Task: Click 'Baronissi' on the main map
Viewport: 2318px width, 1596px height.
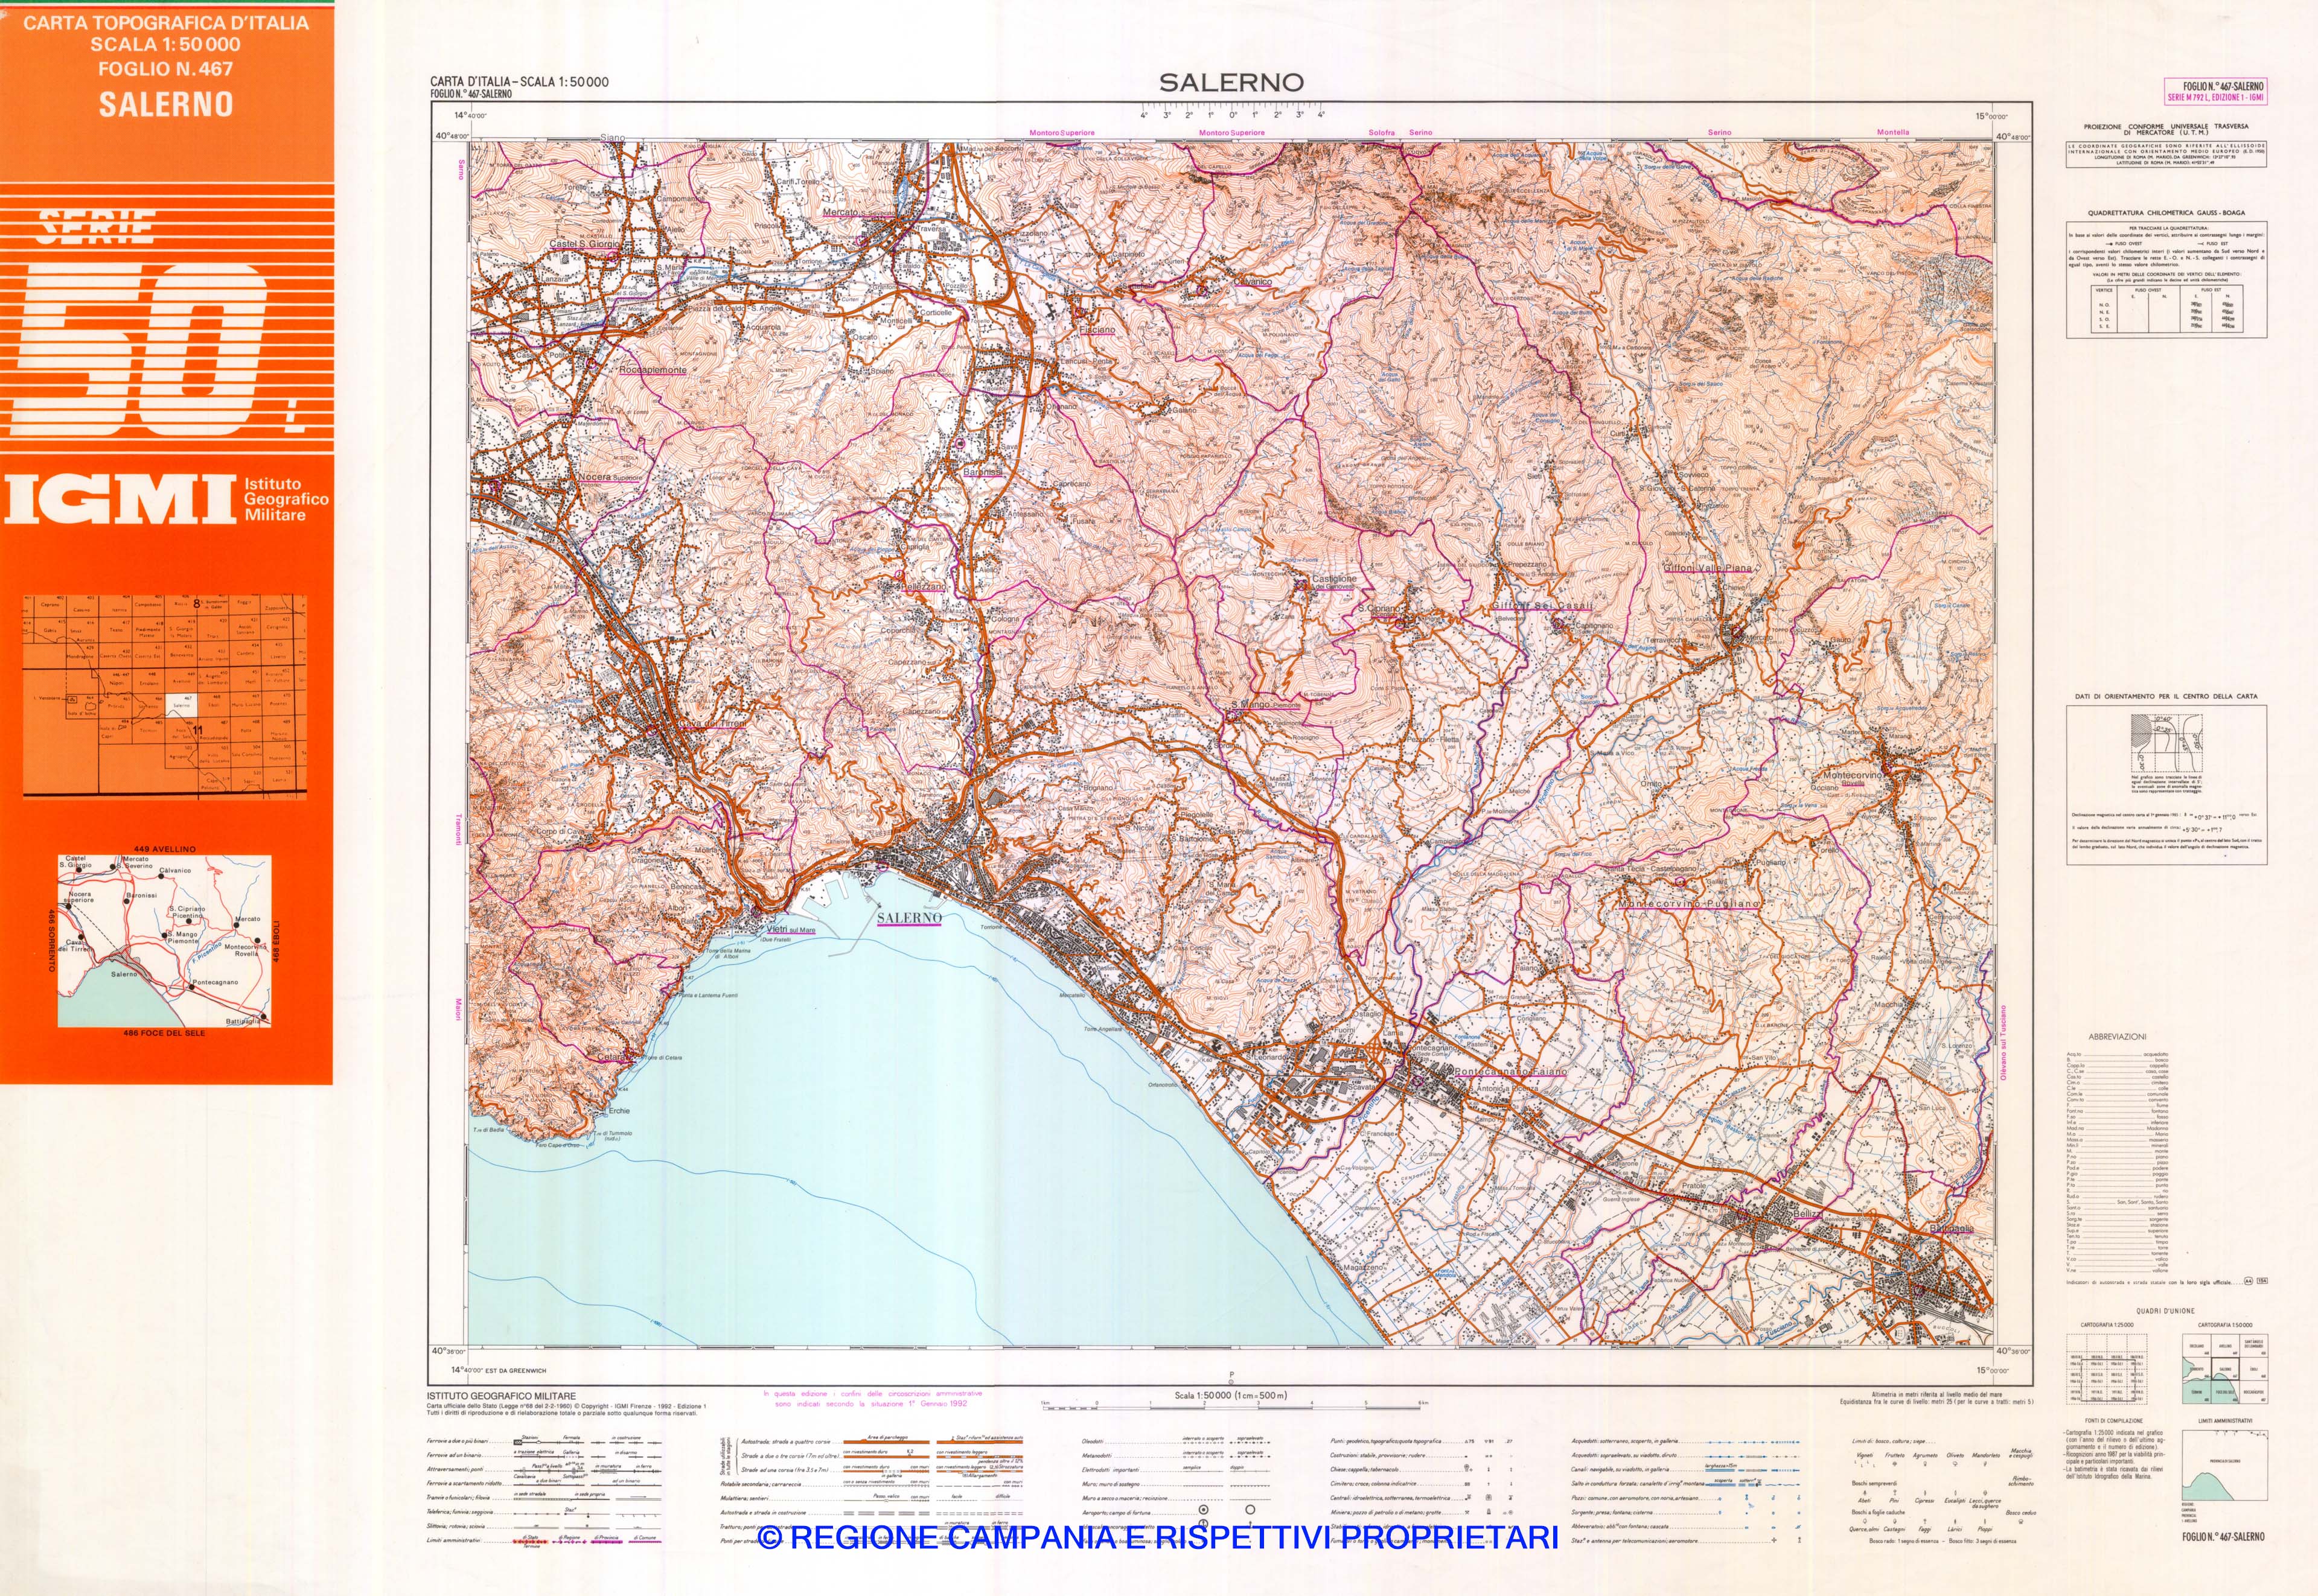Action: (982, 472)
